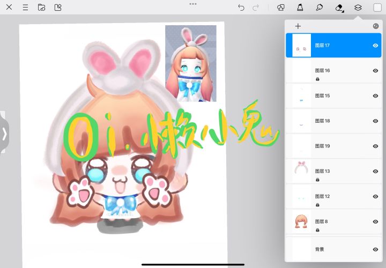Select 图层 13 bunny headband thumbnail

point(301,172)
